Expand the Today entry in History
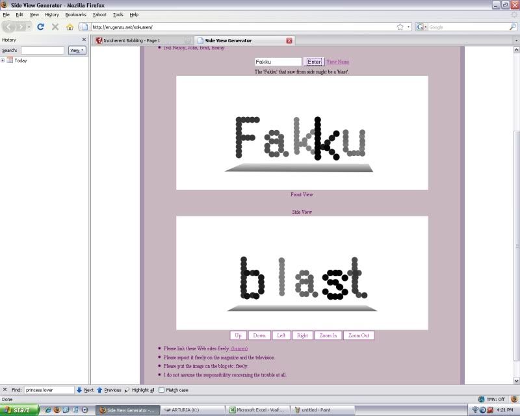Screen dimensions: 520x416 pos(4,60)
